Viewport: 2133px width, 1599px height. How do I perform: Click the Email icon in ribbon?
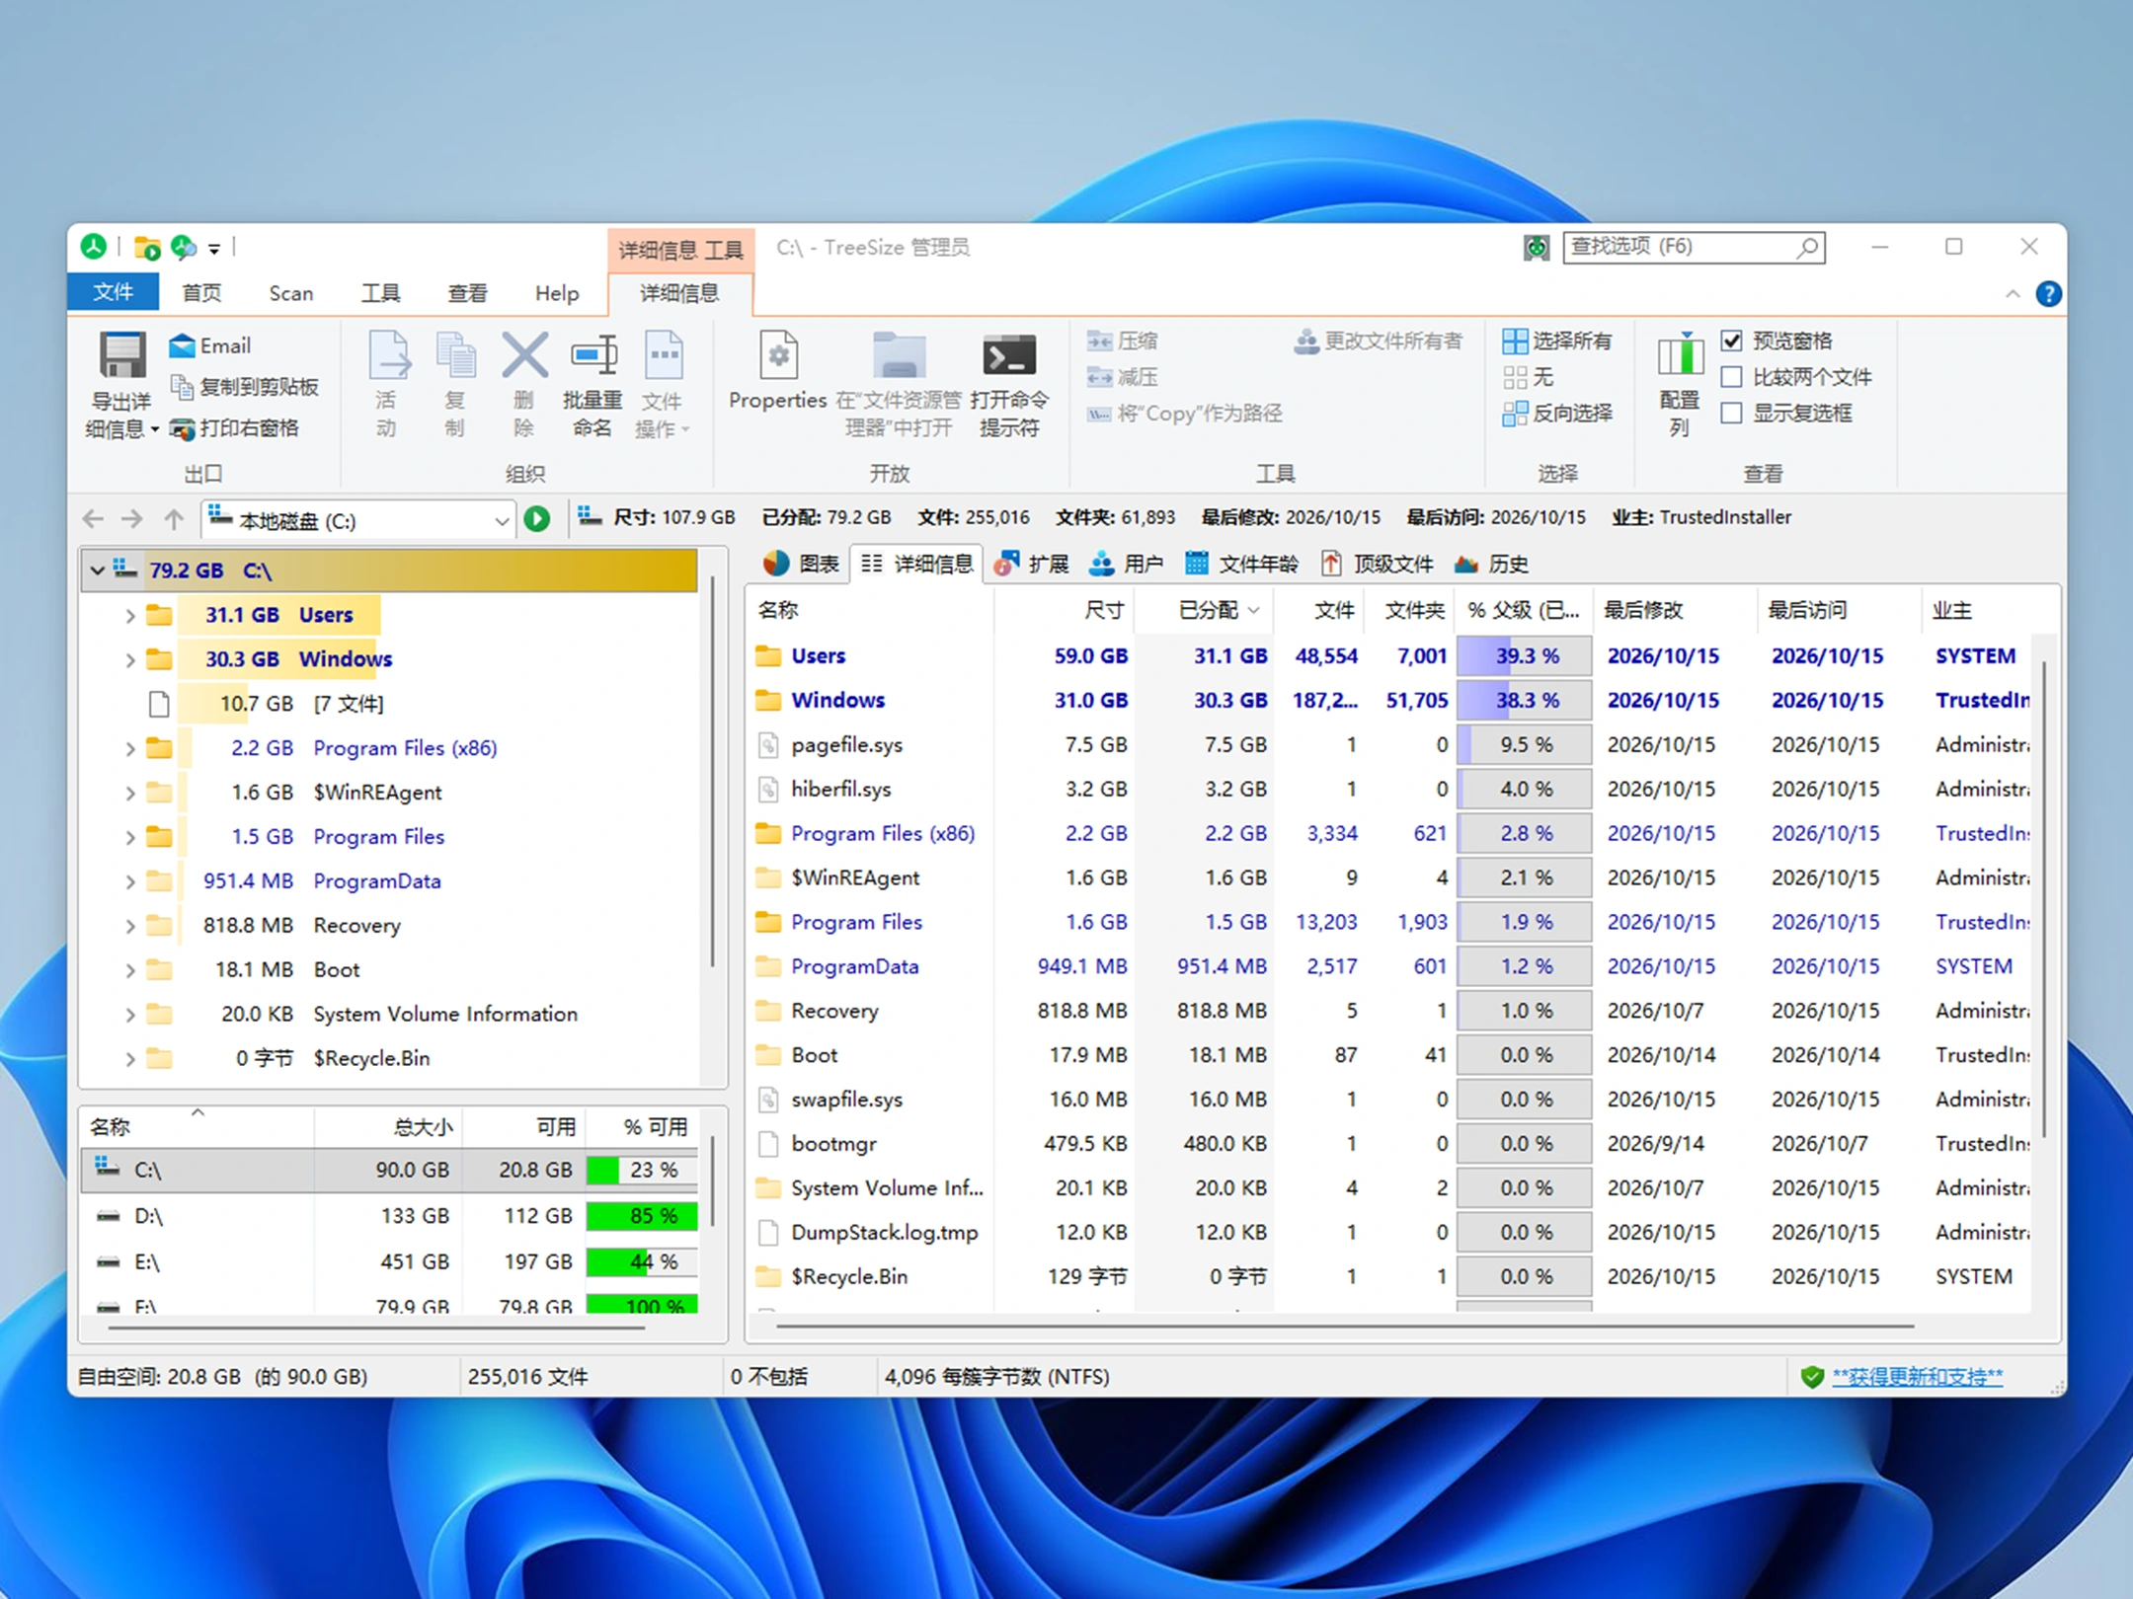point(182,345)
